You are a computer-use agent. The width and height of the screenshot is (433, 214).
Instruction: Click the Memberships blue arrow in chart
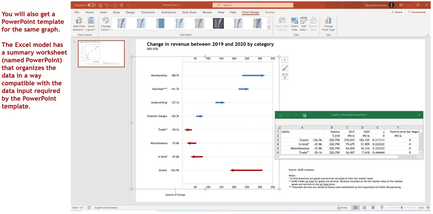point(253,75)
